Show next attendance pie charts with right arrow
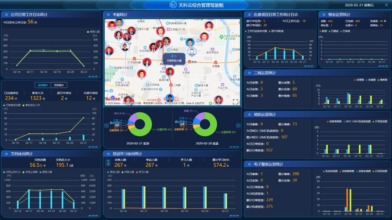392x220 pixels. [x=238, y=126]
